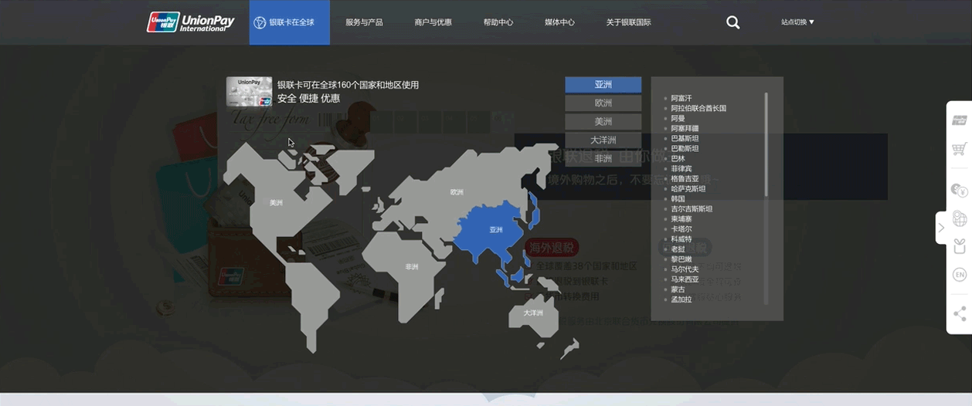
Task: Select 马来西亚 in the country list
Action: pyautogui.click(x=685, y=279)
